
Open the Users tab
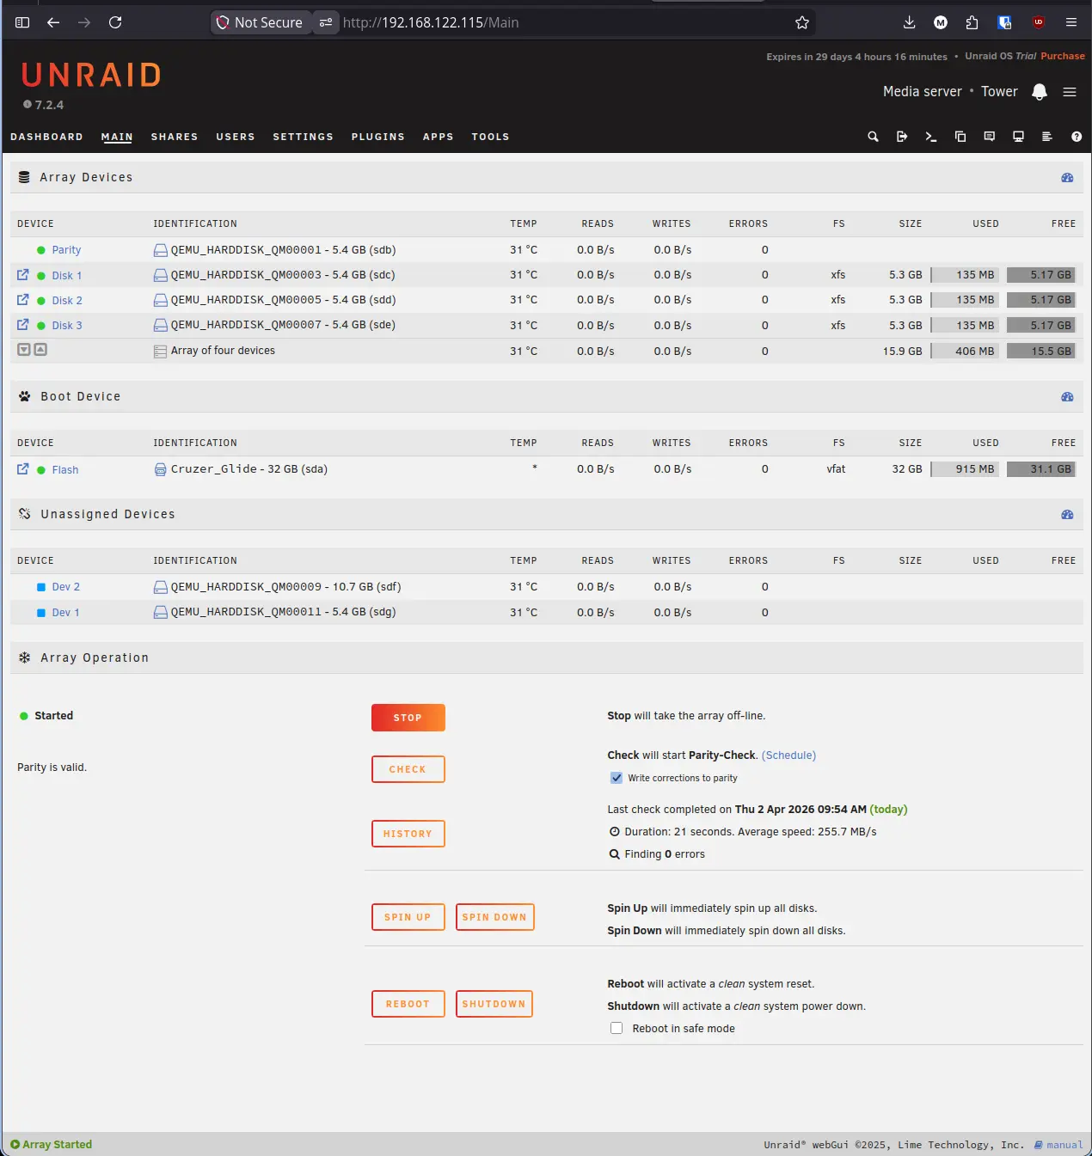[x=236, y=137]
